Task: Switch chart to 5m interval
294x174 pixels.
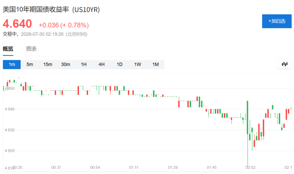Action: click(30, 64)
